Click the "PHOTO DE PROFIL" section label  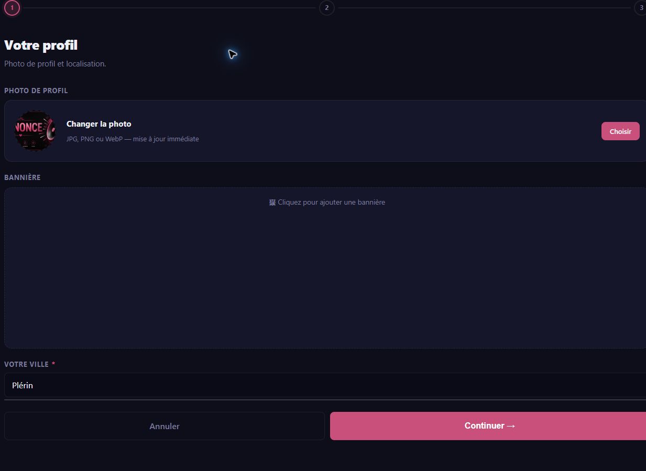click(x=36, y=91)
